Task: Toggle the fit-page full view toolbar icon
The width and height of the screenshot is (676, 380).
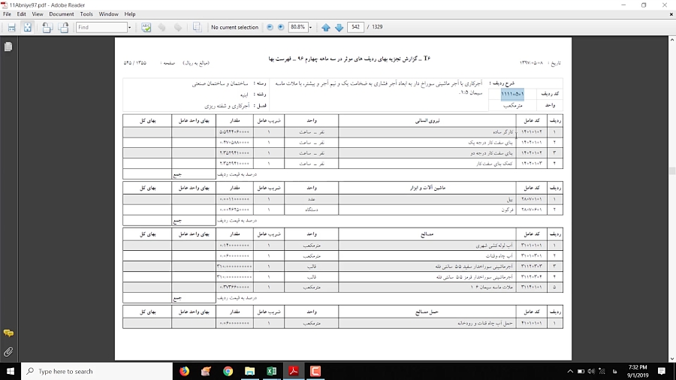Action: pyautogui.click(x=28, y=27)
